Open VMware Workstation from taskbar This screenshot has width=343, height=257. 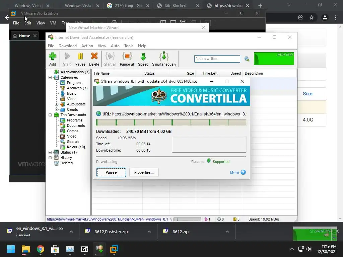coord(114,249)
